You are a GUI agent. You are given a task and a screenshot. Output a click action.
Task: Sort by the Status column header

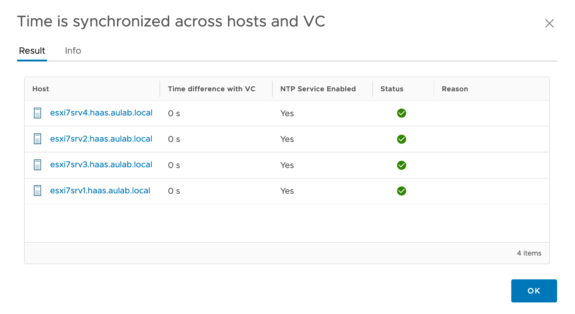point(392,89)
